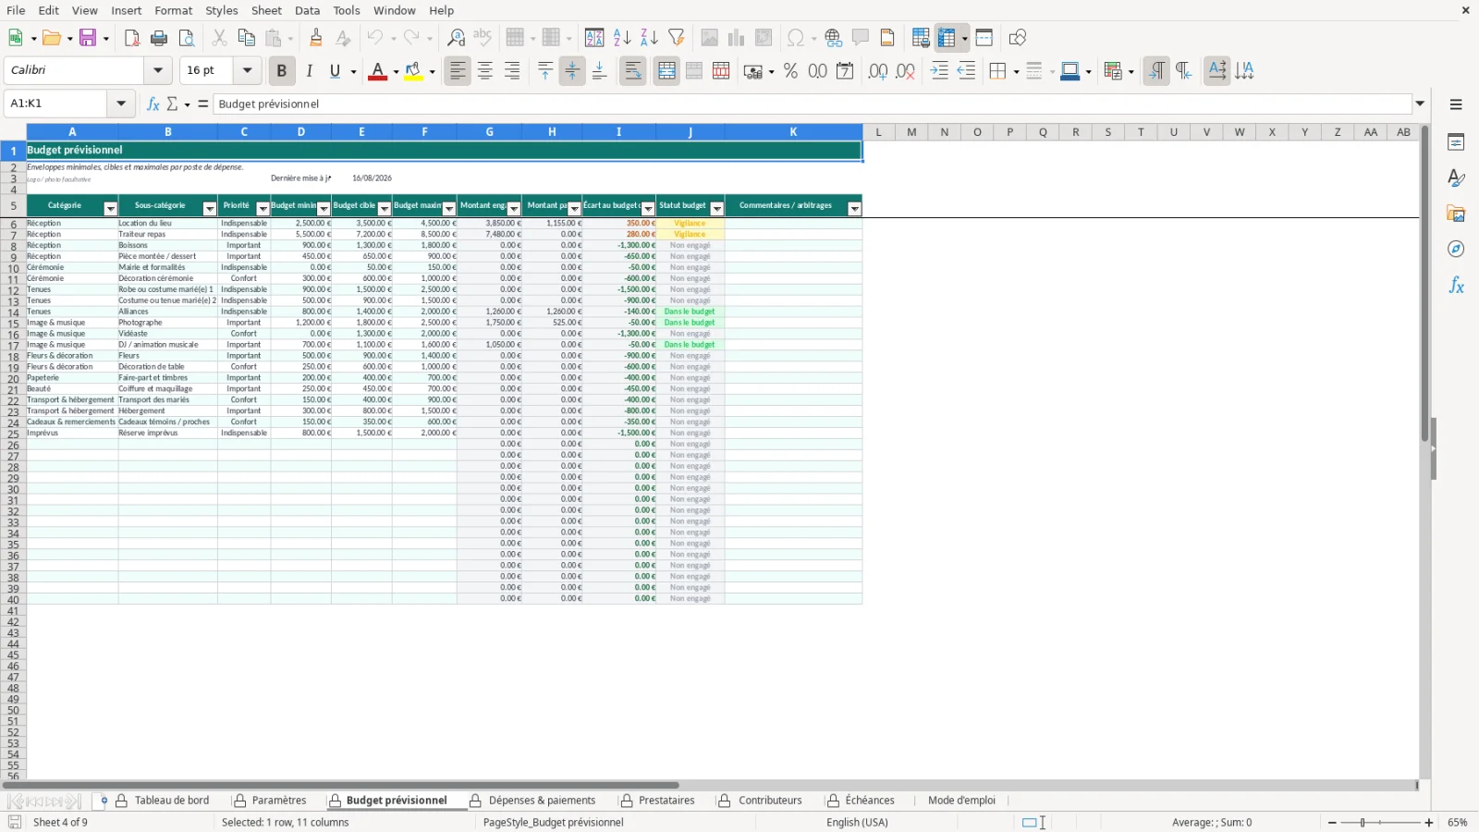Click Sort Descending icon

(649, 38)
